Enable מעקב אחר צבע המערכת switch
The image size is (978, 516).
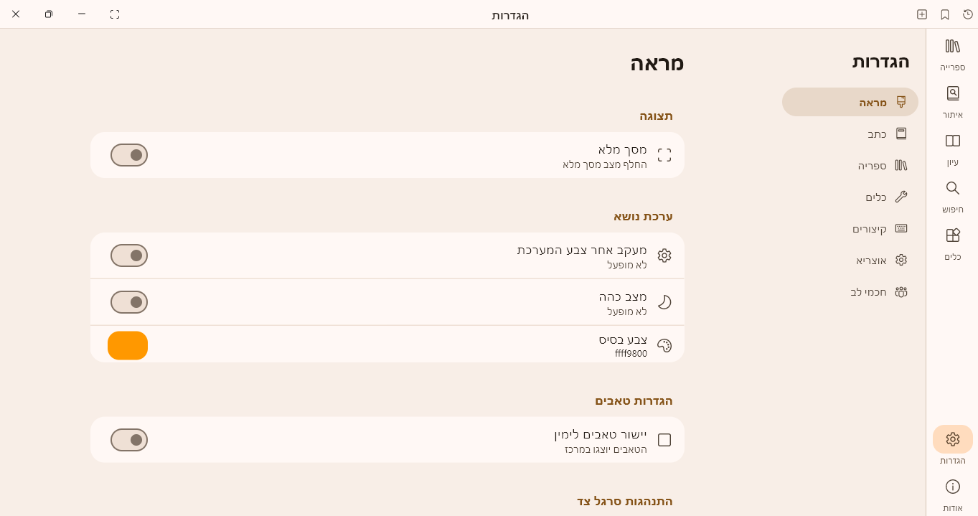(129, 255)
